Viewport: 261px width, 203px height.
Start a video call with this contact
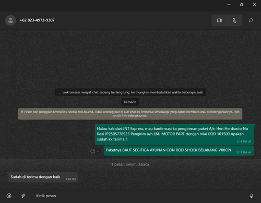(x=219, y=20)
